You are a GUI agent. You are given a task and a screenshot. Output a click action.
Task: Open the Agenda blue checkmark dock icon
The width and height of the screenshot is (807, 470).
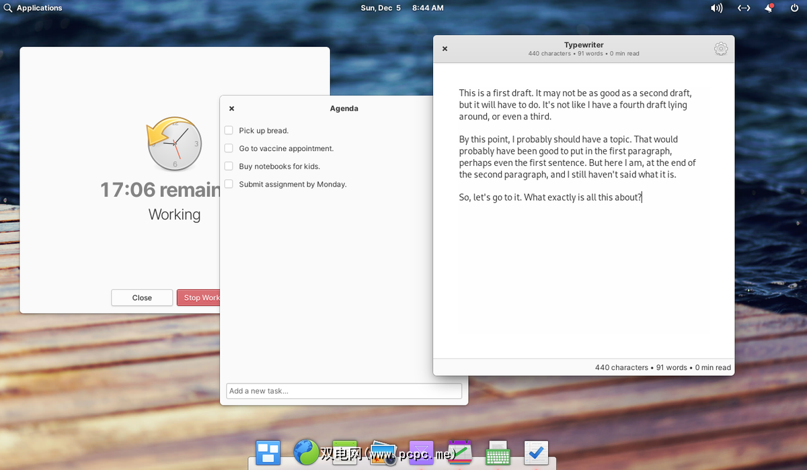[536, 453]
